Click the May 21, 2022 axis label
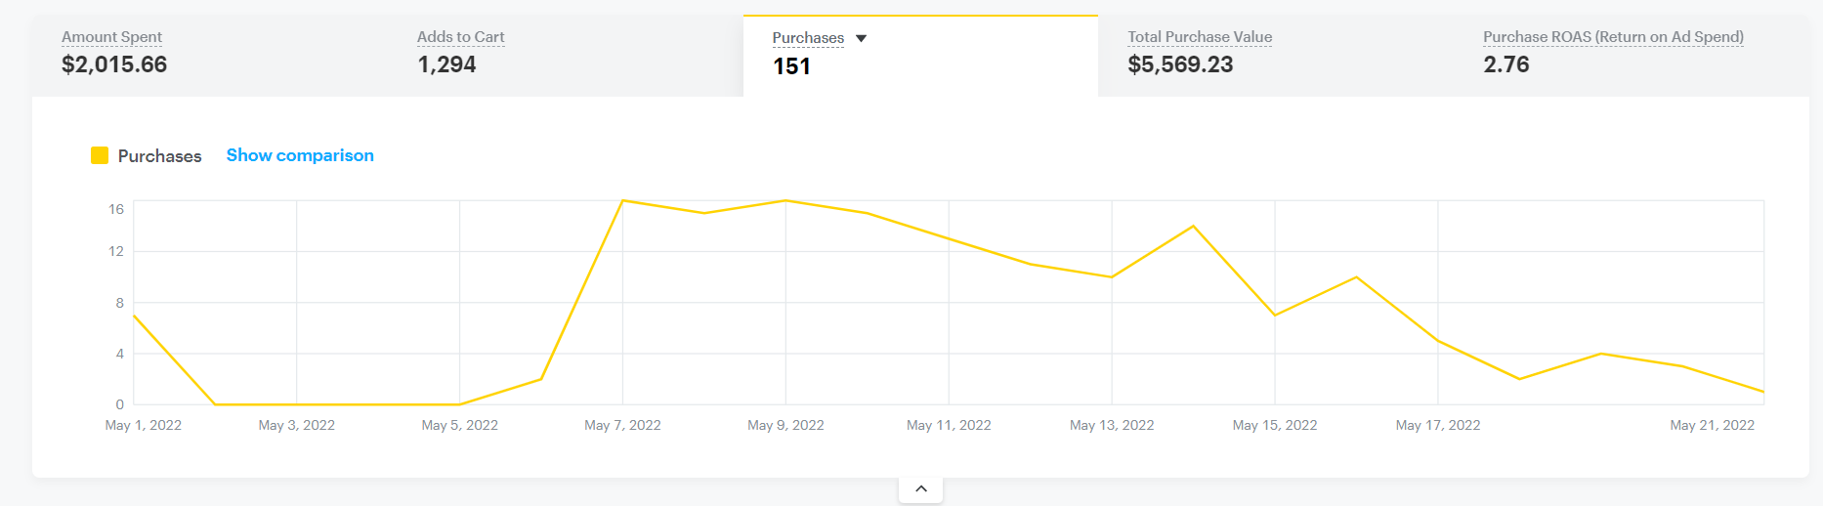 coord(1712,425)
